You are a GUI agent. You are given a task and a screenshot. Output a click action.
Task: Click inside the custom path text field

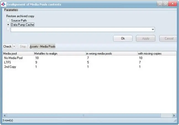pyautogui.click(x=80, y=29)
